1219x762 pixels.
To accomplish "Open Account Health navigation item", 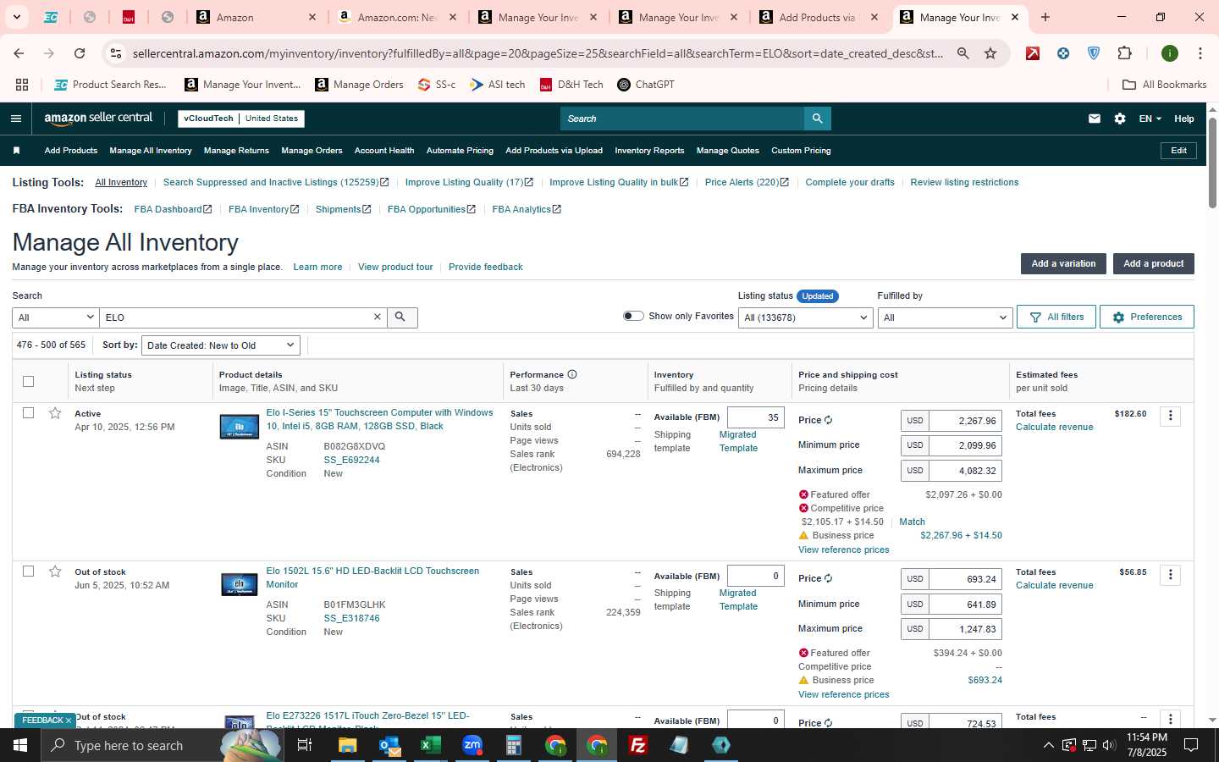I will pos(384,151).
